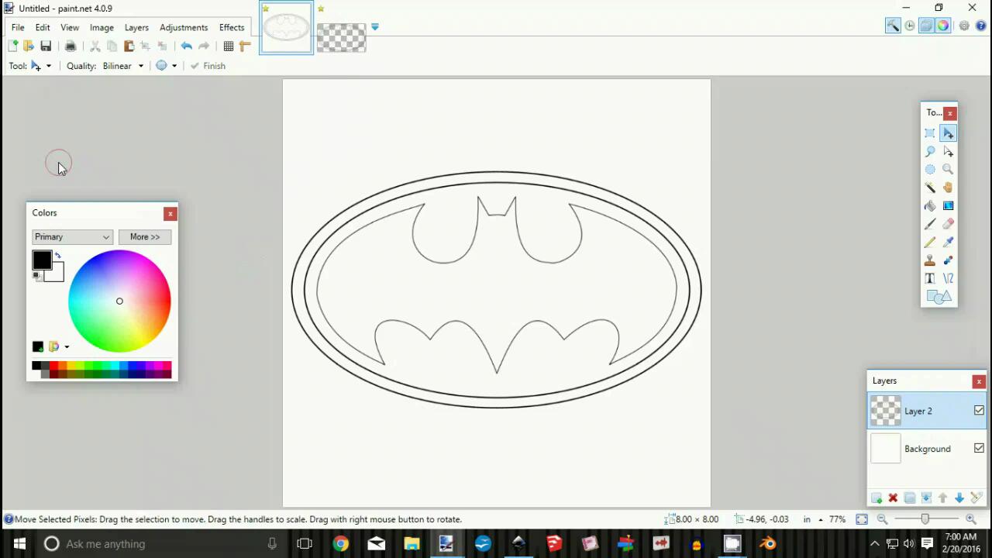Select the Shapes tool
The height and width of the screenshot is (558, 992).
click(x=939, y=297)
